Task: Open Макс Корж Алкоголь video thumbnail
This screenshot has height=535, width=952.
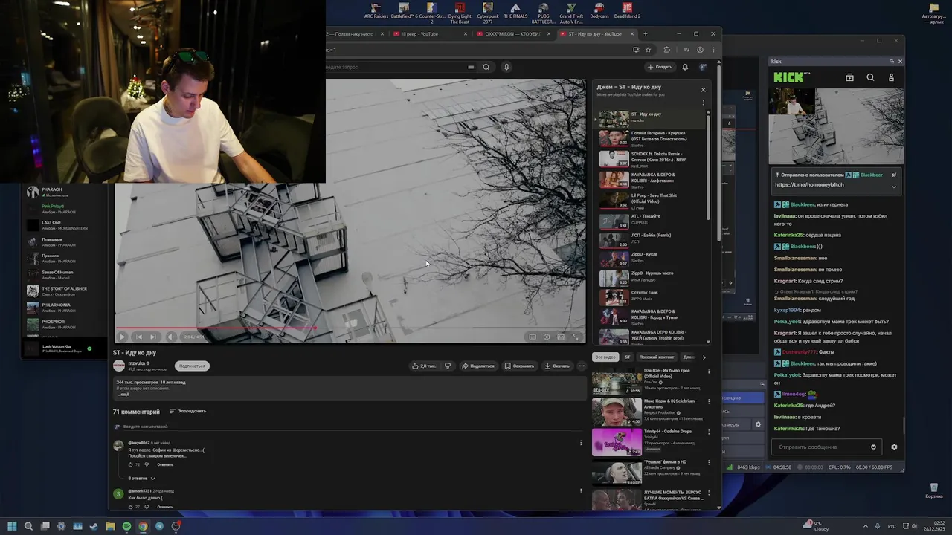Action: 617,411
